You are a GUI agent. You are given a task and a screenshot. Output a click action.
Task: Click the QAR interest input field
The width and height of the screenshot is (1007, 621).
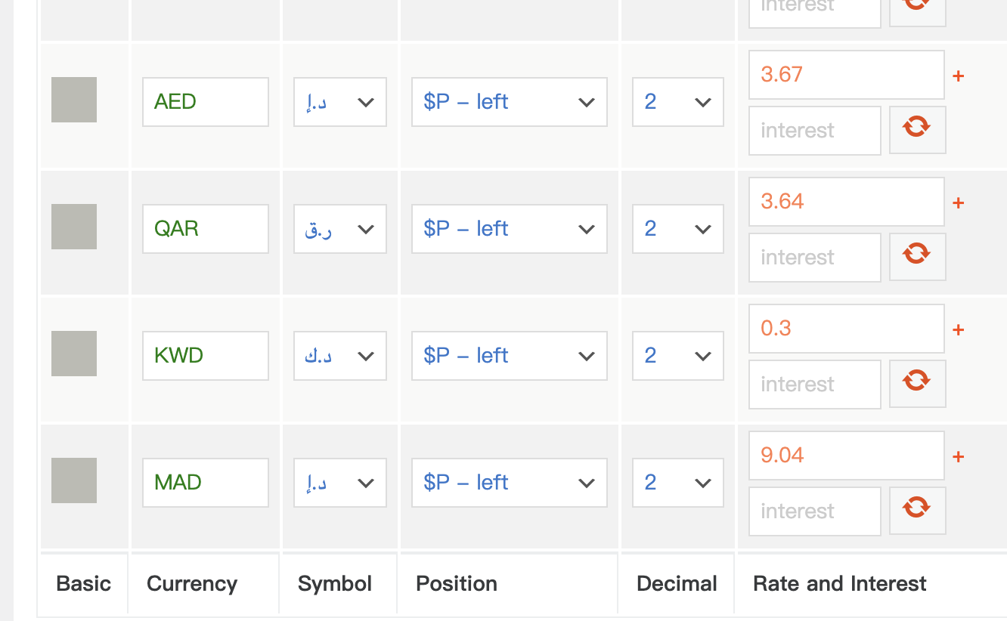tap(814, 258)
